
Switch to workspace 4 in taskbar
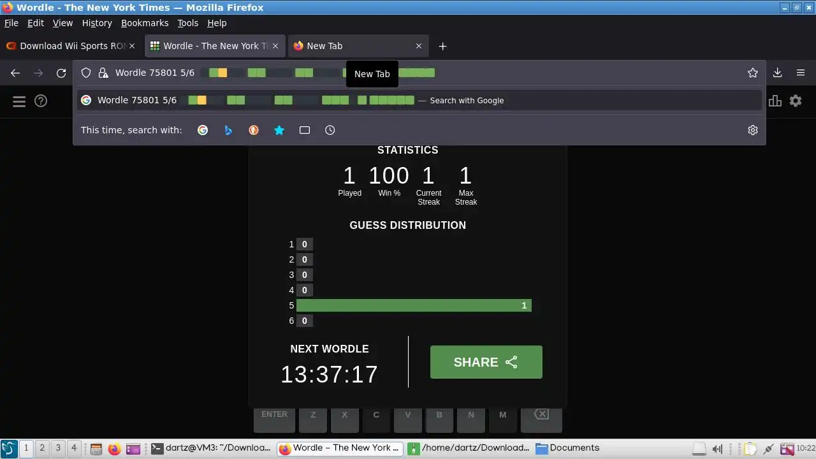(74, 448)
